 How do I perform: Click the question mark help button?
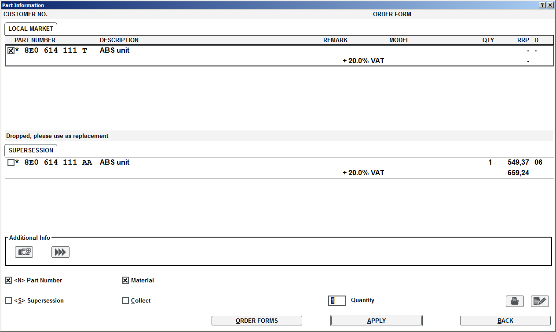542,5
